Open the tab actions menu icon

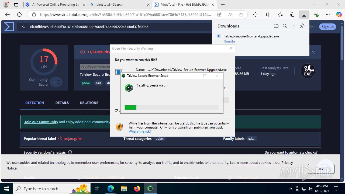pos(16,5)
